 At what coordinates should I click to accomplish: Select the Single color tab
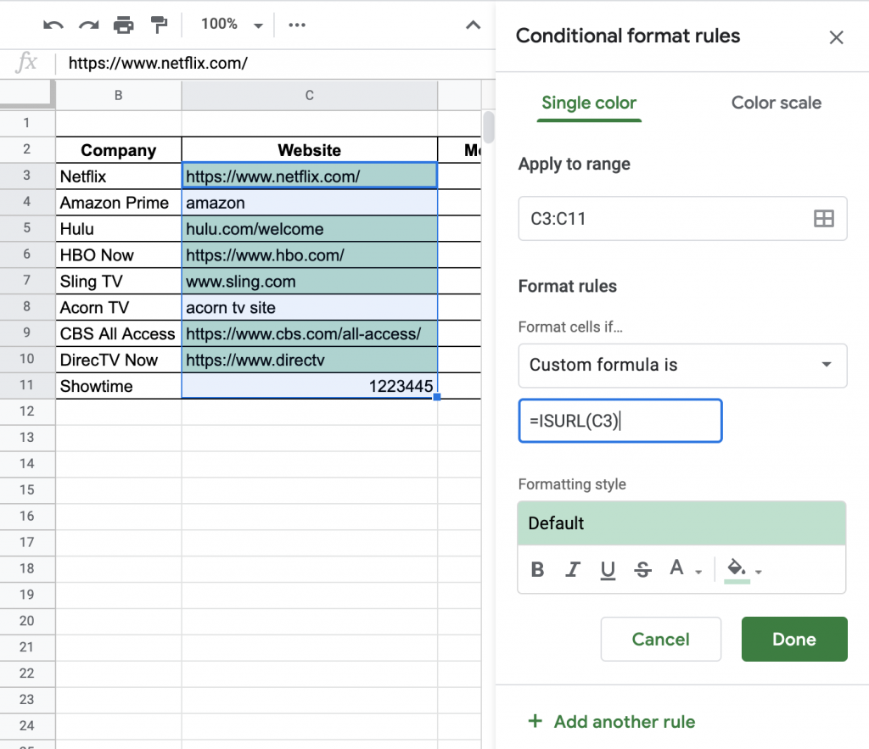coord(589,103)
